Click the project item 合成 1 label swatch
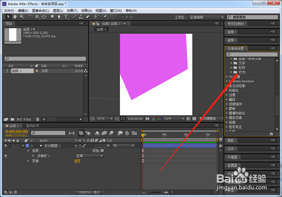Screen dimensions: 282x197 click(x=37, y=71)
